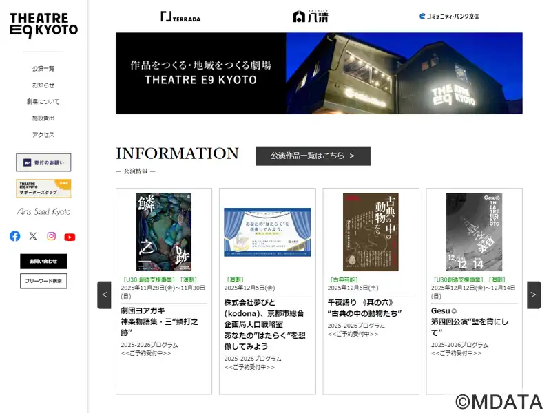
Task: Open the Instagram icon link
Action: point(51,236)
